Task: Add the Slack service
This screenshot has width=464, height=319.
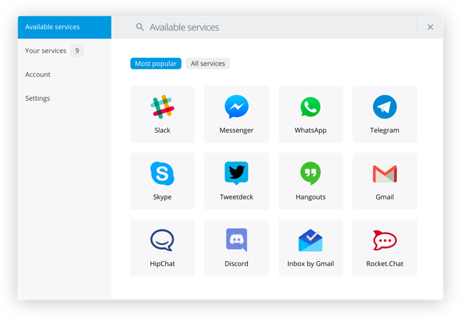Action: (162, 114)
